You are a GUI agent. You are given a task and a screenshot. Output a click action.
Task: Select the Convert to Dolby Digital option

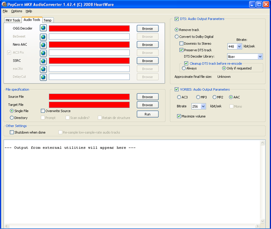[177, 37]
